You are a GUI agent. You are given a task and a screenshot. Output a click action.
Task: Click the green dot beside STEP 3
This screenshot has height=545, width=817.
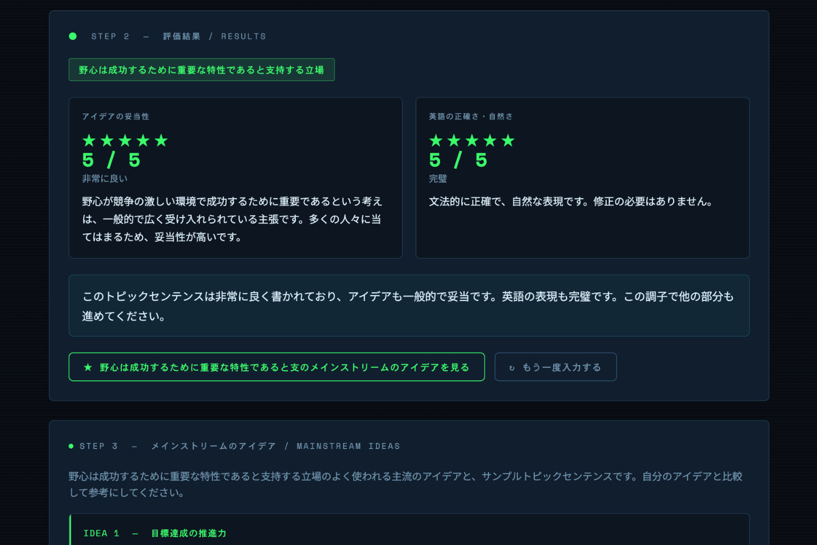[x=73, y=446]
